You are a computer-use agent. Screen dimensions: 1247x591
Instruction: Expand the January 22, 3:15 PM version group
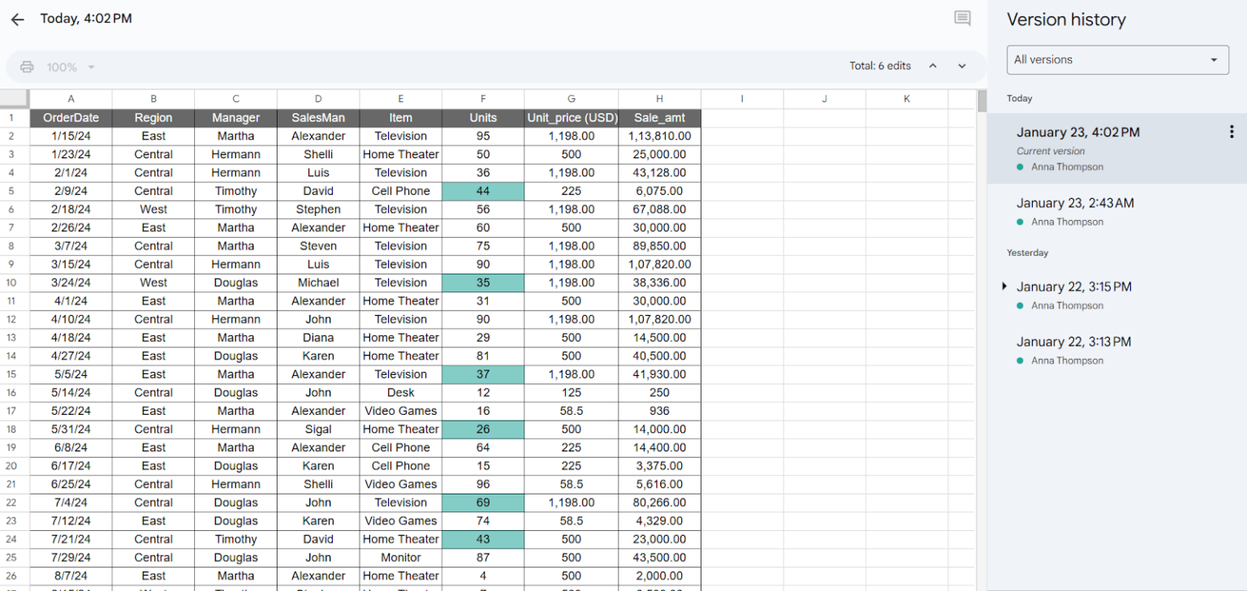click(x=1004, y=286)
